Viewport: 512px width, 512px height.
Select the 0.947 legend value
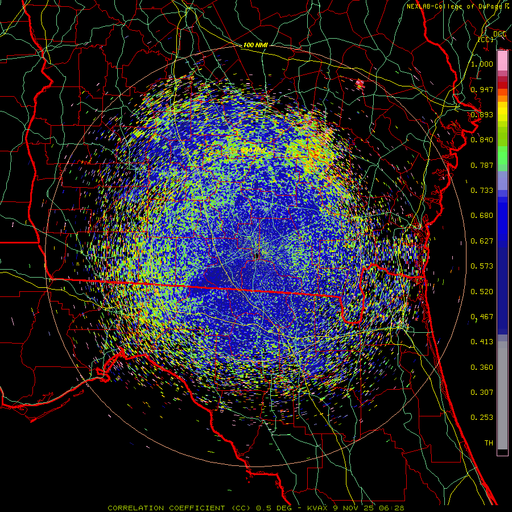click(482, 89)
